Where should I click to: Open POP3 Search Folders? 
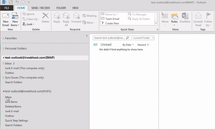[x=13, y=125]
